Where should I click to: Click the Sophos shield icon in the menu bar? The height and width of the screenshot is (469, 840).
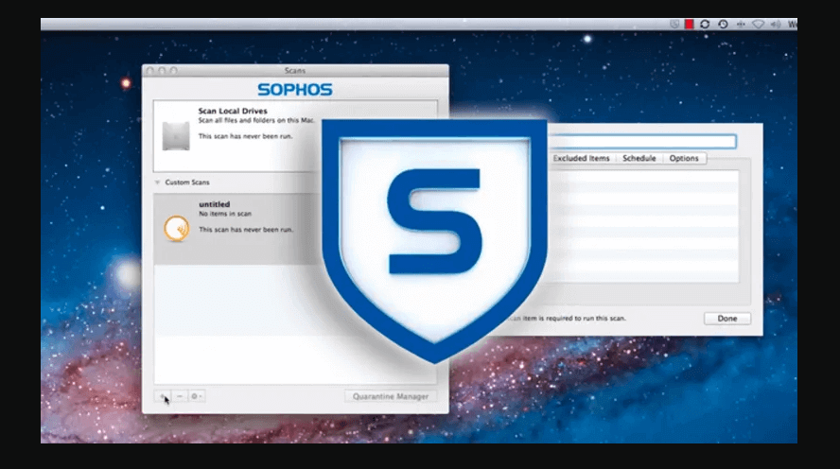tap(674, 24)
